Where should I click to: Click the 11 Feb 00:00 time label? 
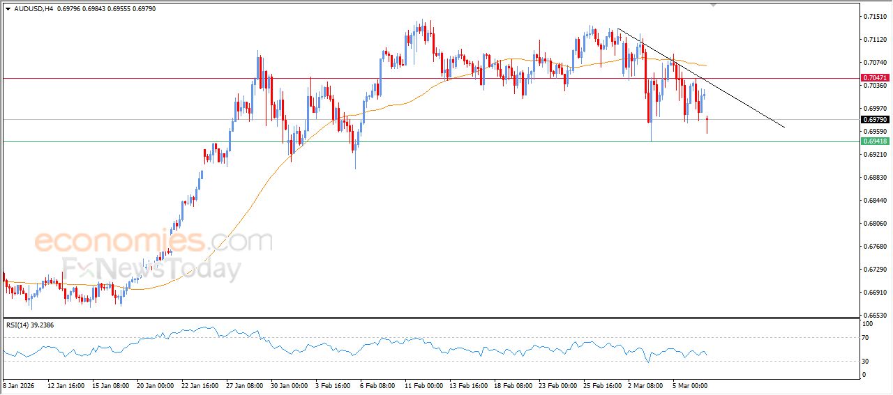coord(423,385)
